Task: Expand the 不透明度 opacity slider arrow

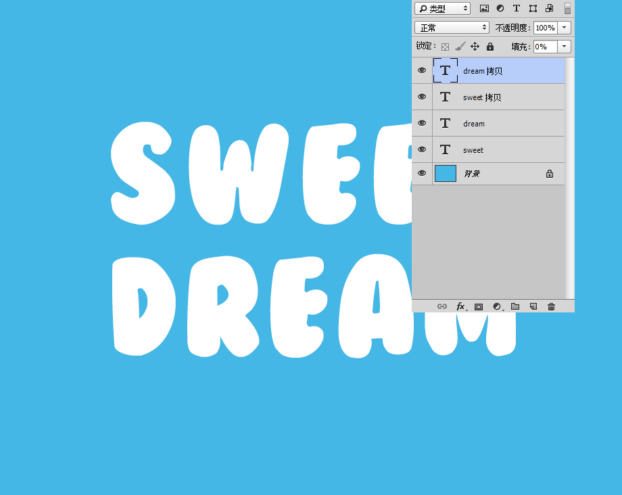Action: 564,28
